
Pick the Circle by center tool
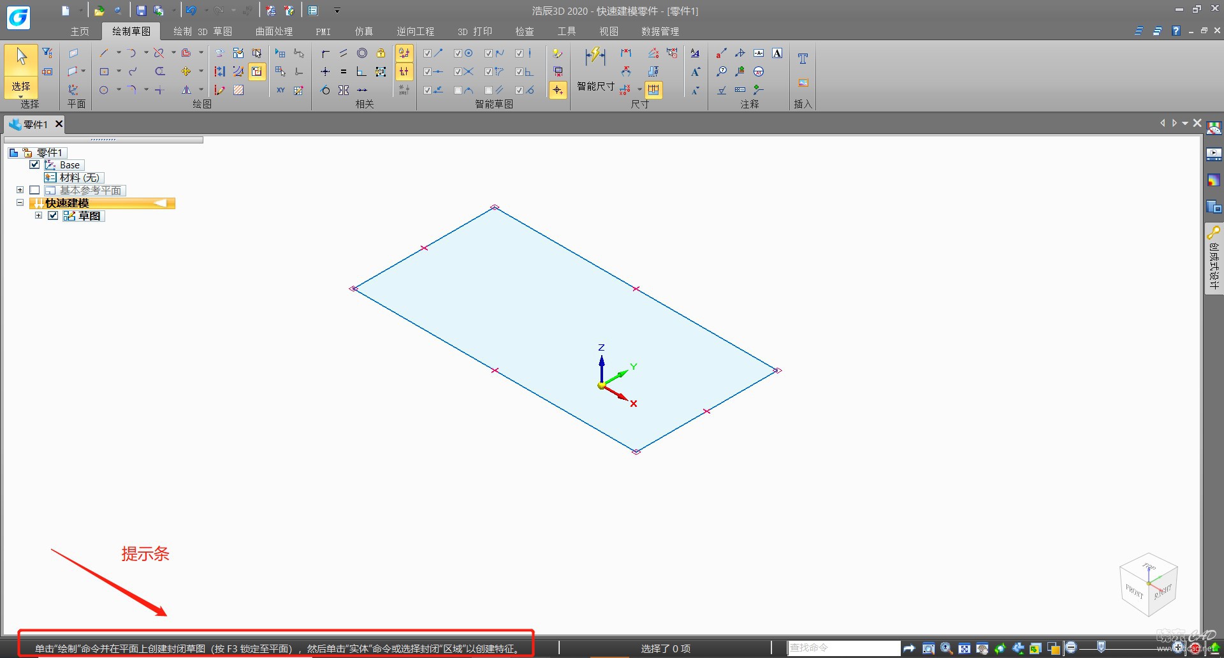click(x=104, y=90)
